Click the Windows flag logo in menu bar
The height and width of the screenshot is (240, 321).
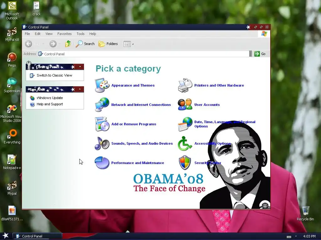point(264,34)
